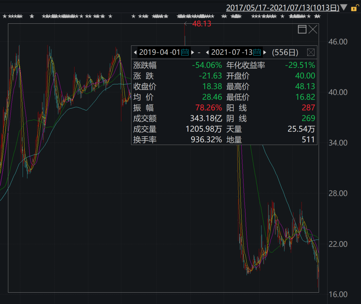Toggle the orange lock icon

[354, 8]
